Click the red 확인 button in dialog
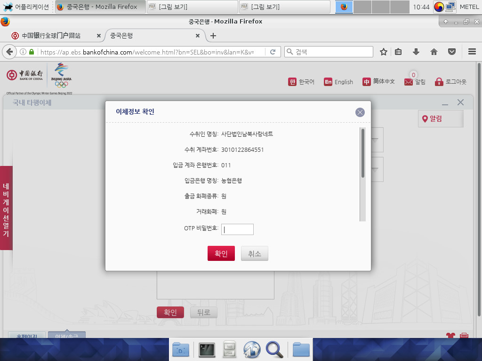 (221, 253)
